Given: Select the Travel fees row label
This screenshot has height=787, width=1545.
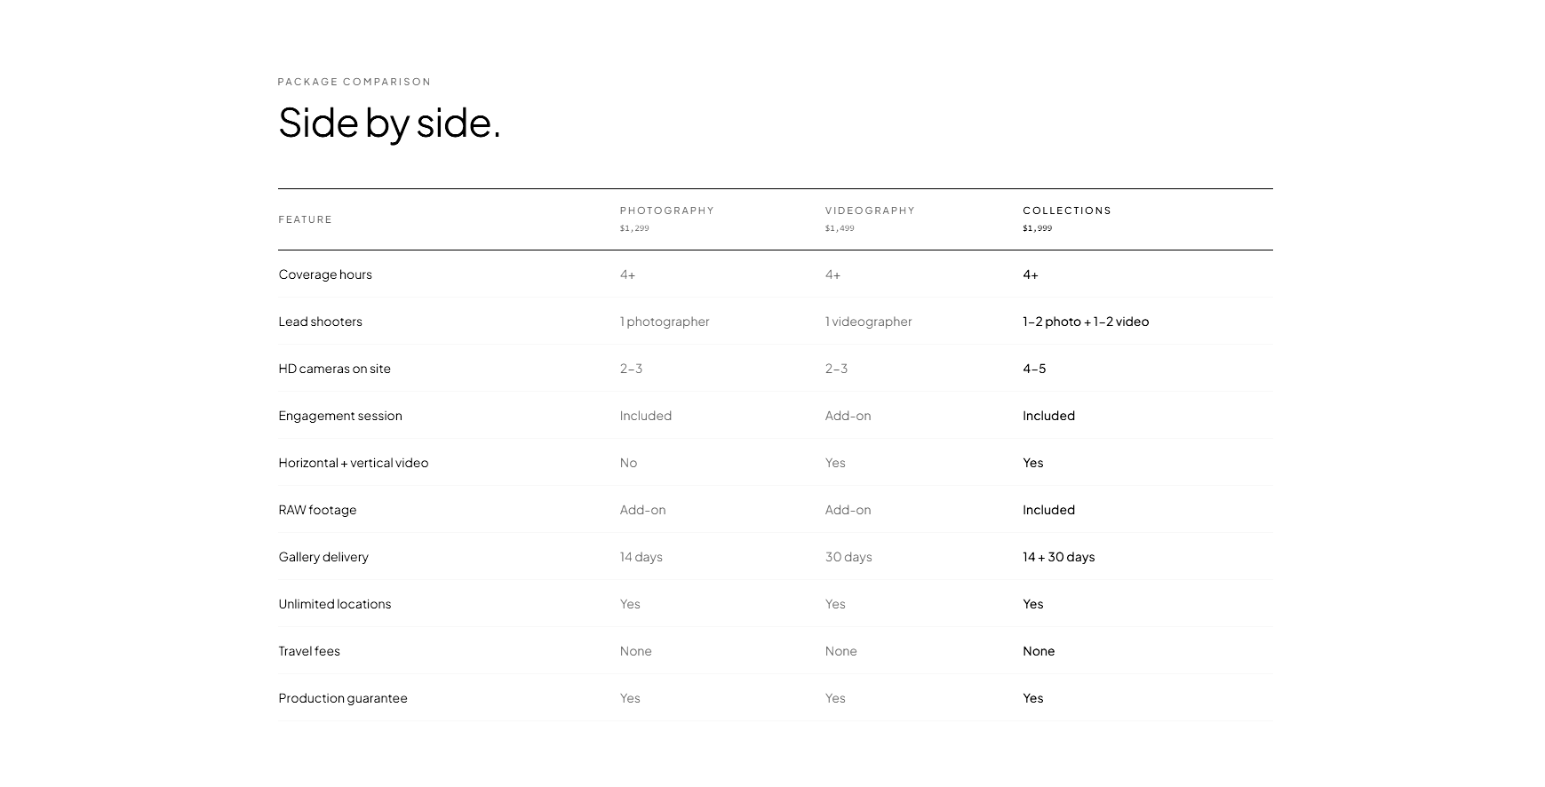Looking at the screenshot, I should coord(309,651).
